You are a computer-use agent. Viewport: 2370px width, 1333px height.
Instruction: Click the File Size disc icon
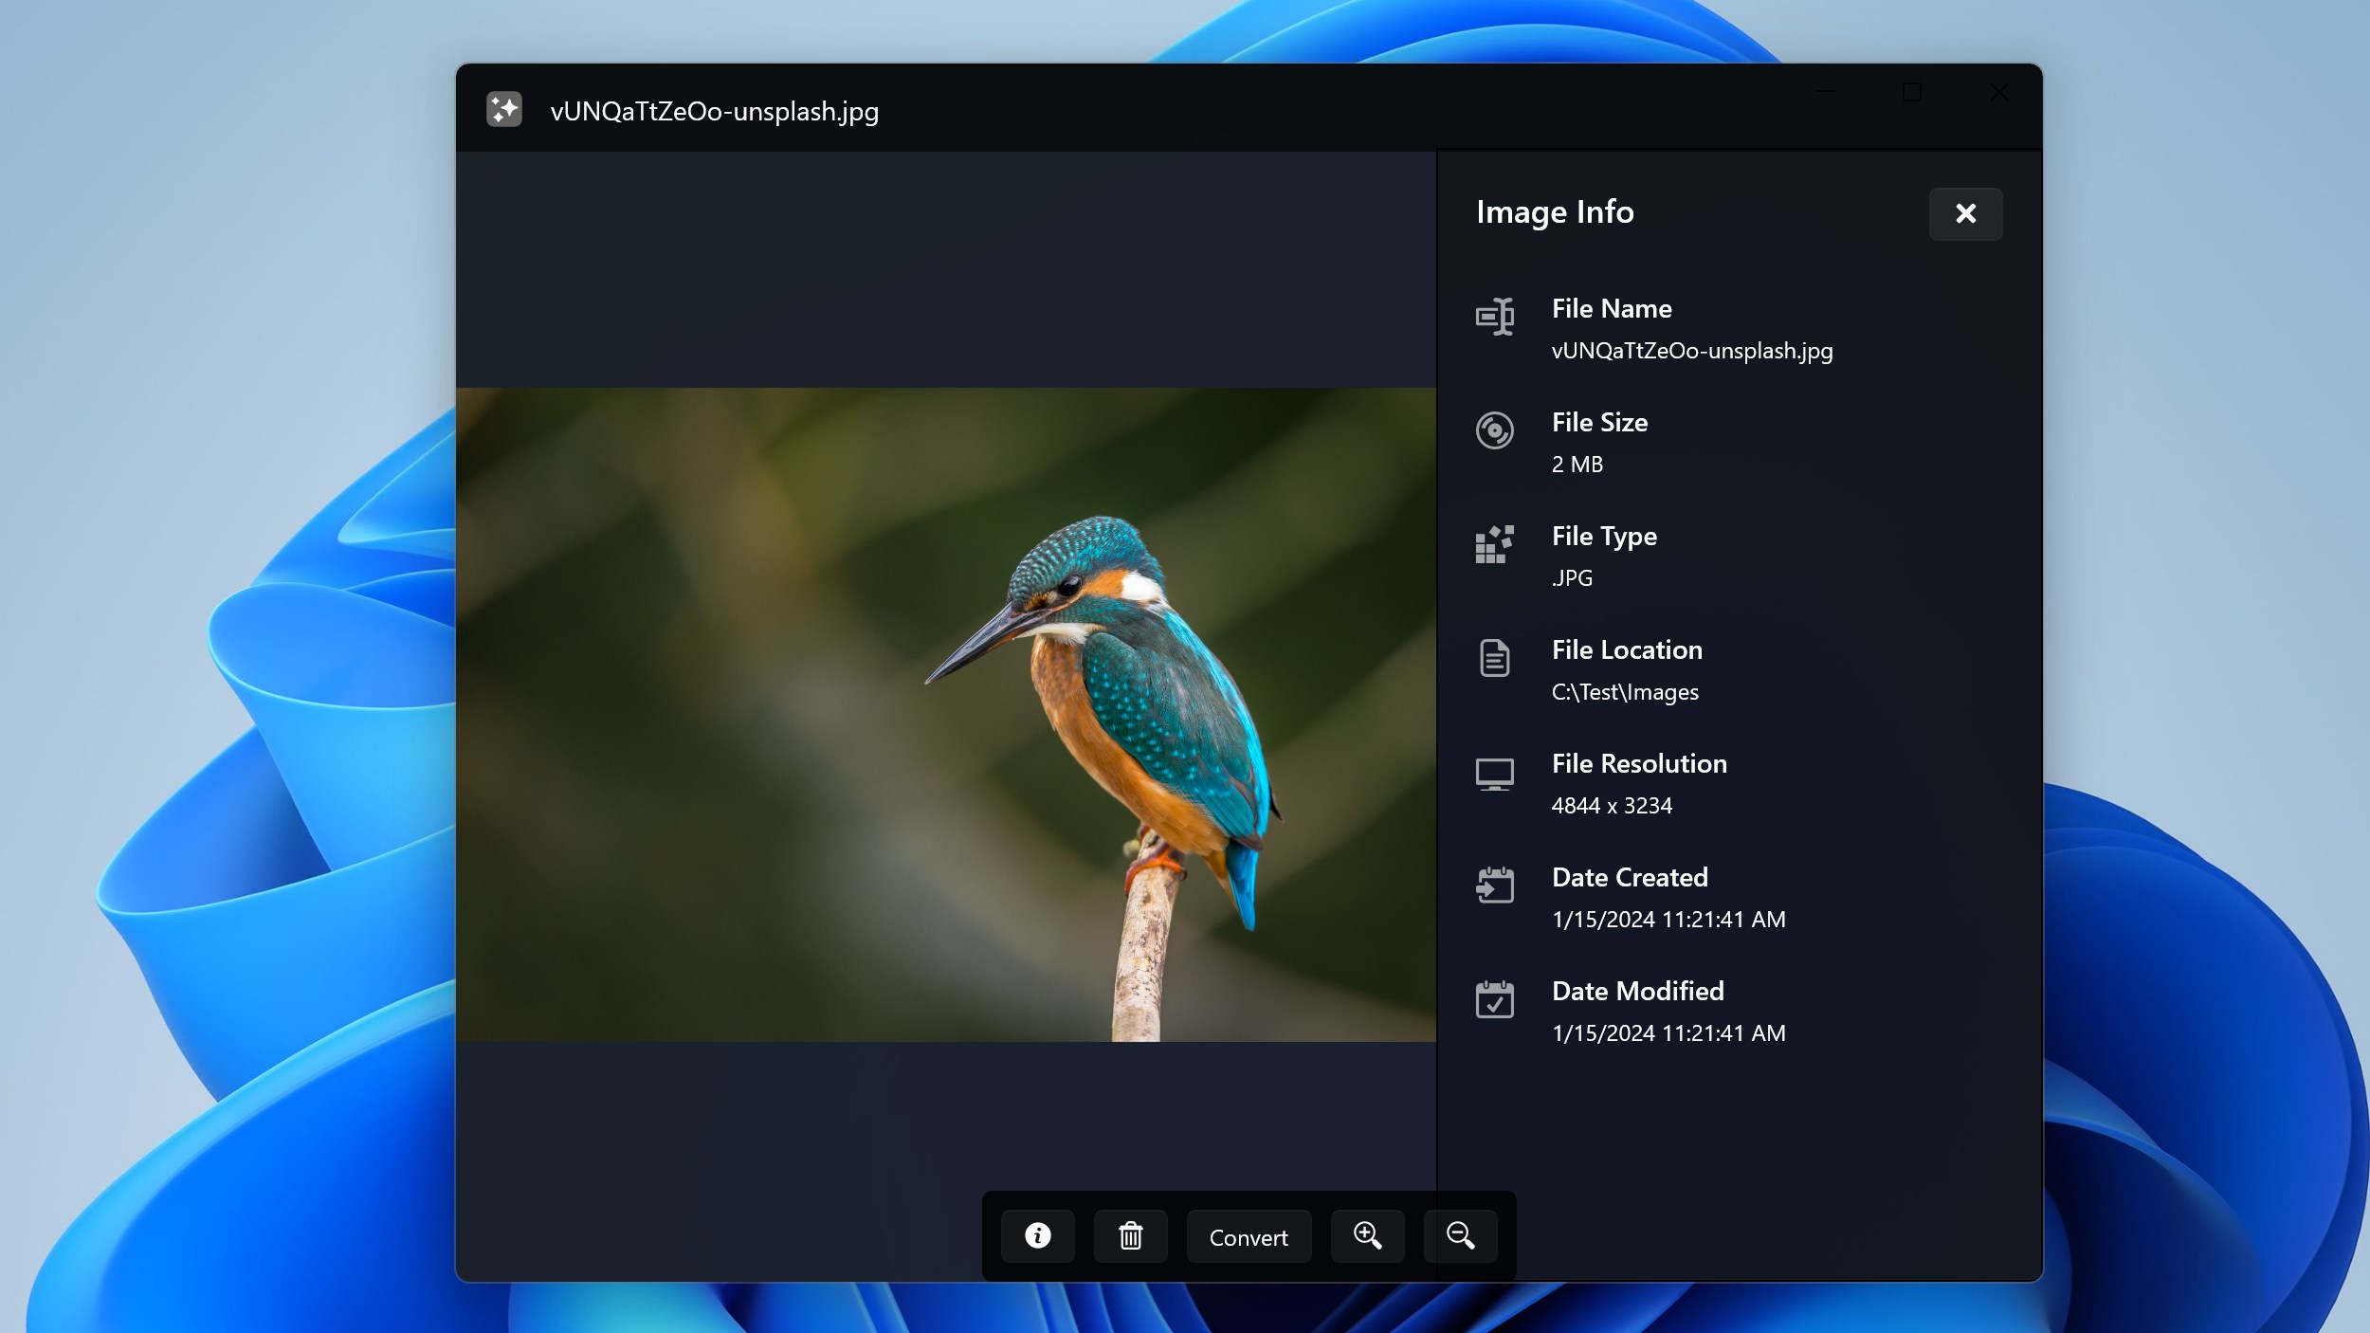(1495, 430)
